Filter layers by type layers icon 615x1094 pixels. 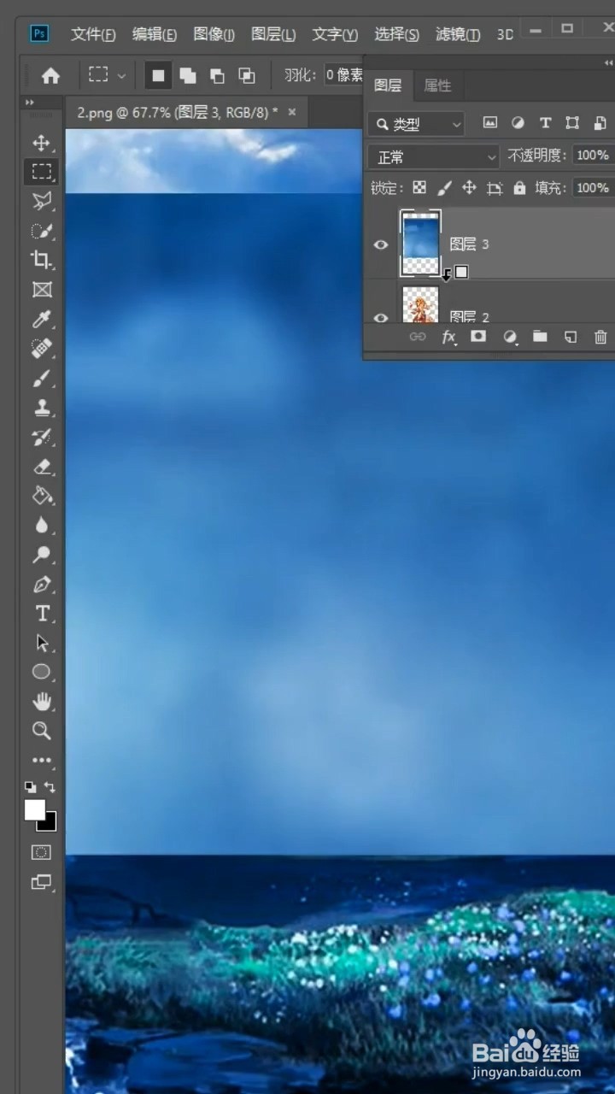pos(545,123)
